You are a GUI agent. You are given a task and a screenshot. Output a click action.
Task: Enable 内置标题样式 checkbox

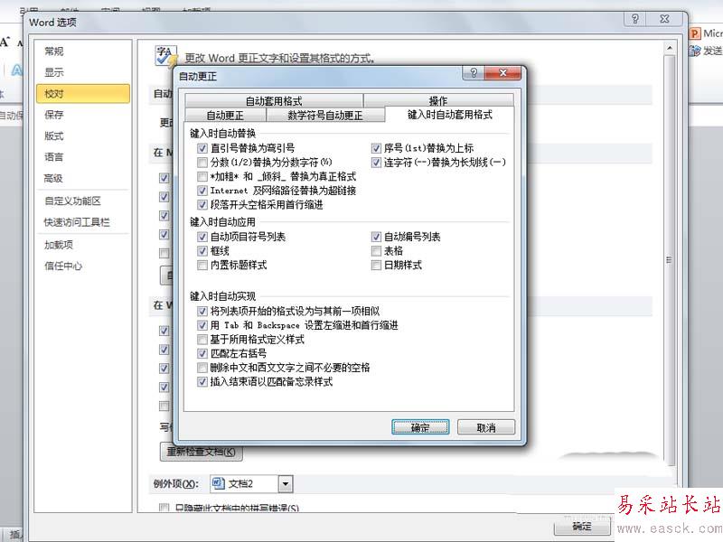click(202, 265)
